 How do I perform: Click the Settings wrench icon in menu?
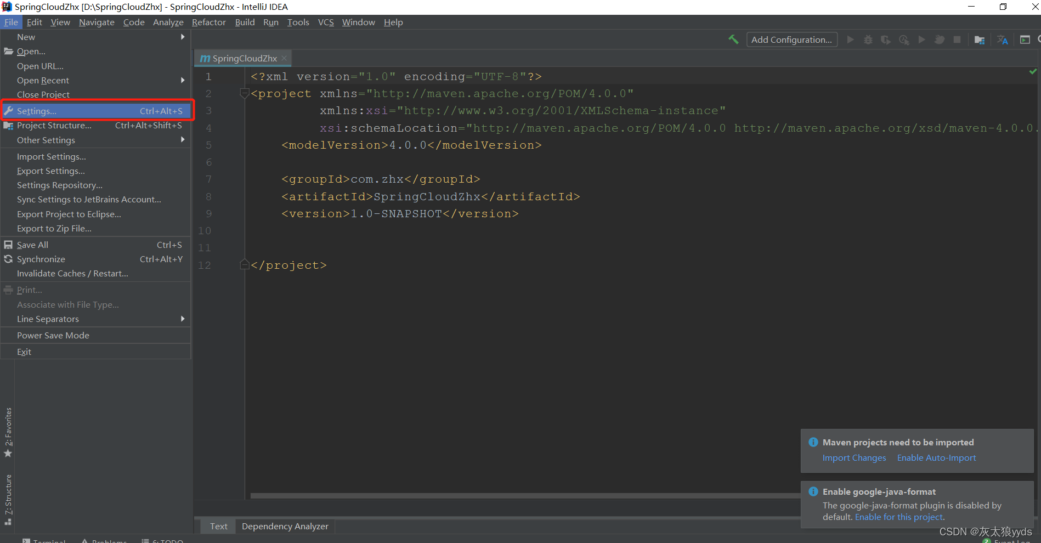pyautogui.click(x=8, y=111)
